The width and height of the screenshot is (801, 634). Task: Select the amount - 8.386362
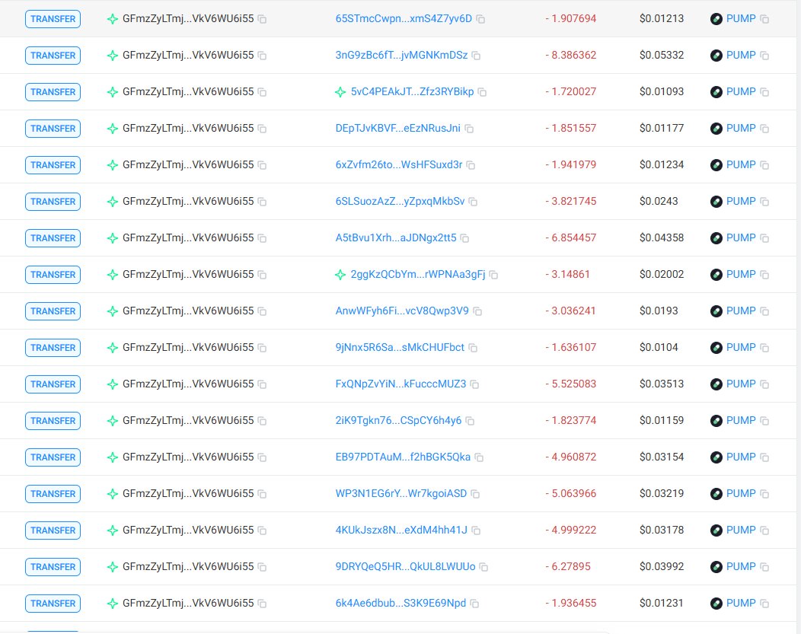click(570, 55)
